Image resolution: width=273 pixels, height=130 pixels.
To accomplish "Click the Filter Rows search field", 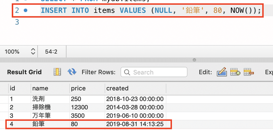I will (154, 72).
